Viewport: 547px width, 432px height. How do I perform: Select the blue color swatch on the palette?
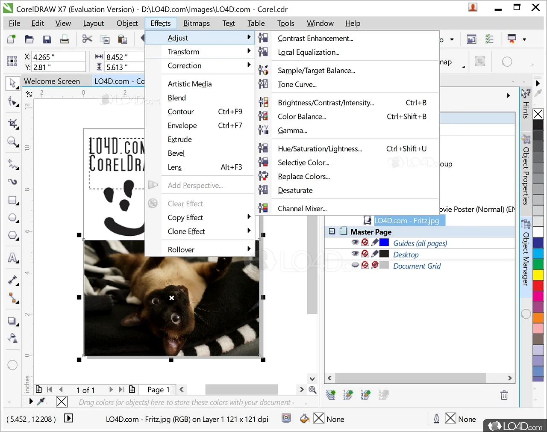point(538,242)
